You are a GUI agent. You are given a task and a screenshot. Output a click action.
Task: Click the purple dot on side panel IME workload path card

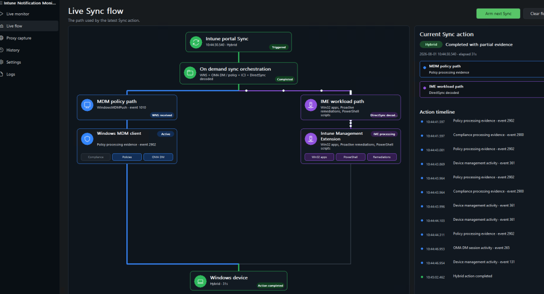tap(424, 88)
